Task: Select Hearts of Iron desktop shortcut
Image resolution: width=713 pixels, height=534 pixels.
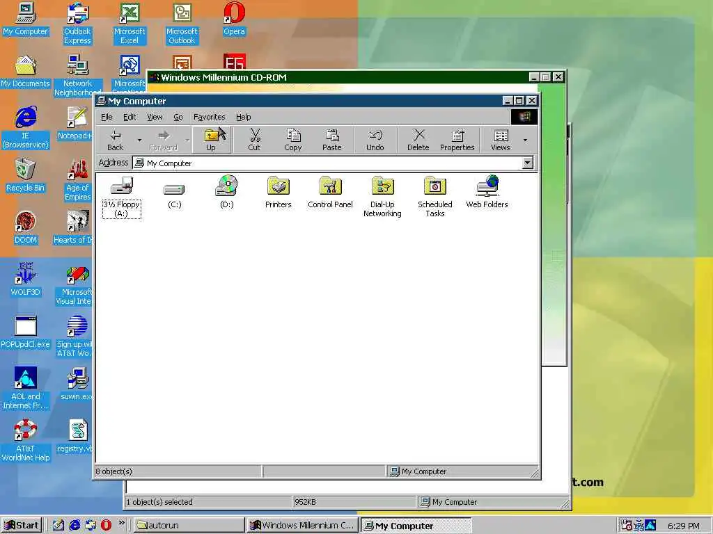Action: pyautogui.click(x=74, y=228)
